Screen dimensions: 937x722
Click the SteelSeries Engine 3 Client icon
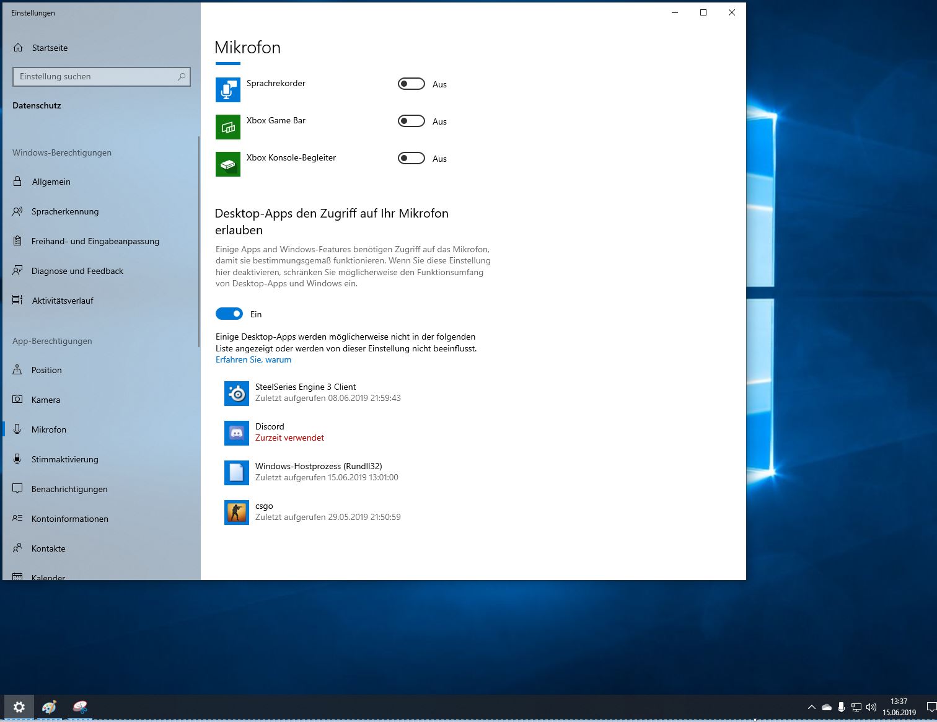(237, 394)
